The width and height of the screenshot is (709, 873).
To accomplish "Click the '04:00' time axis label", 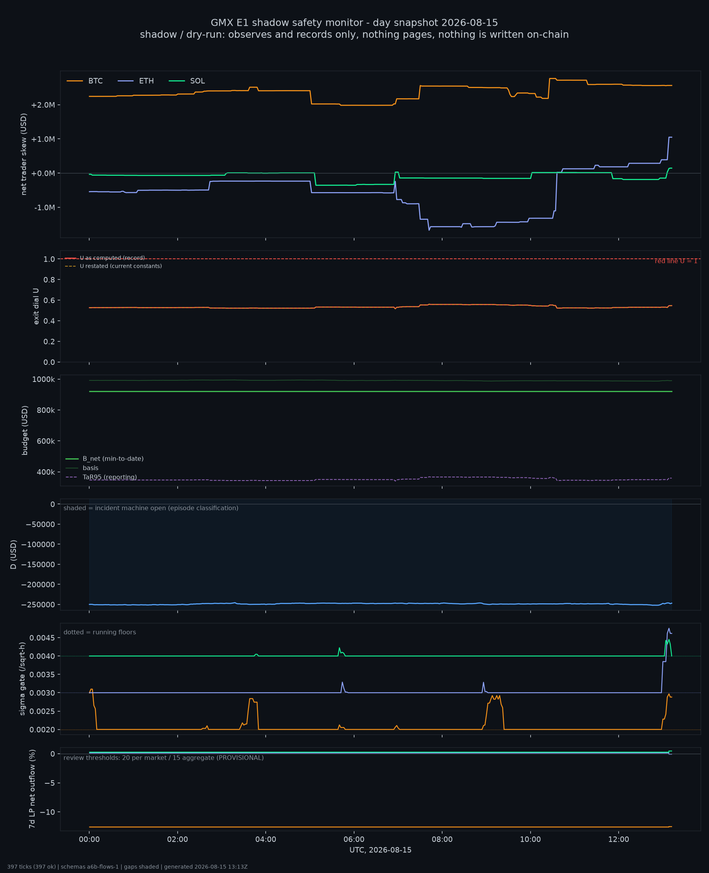I will point(266,839).
